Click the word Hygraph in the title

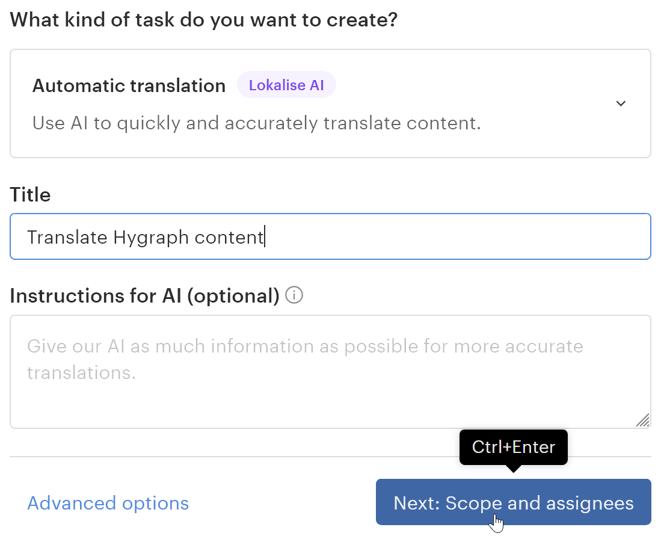click(151, 238)
